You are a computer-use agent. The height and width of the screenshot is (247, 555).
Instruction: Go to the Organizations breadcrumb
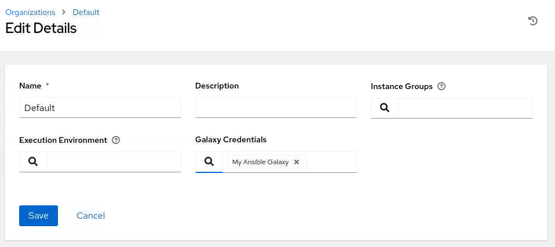(30, 12)
